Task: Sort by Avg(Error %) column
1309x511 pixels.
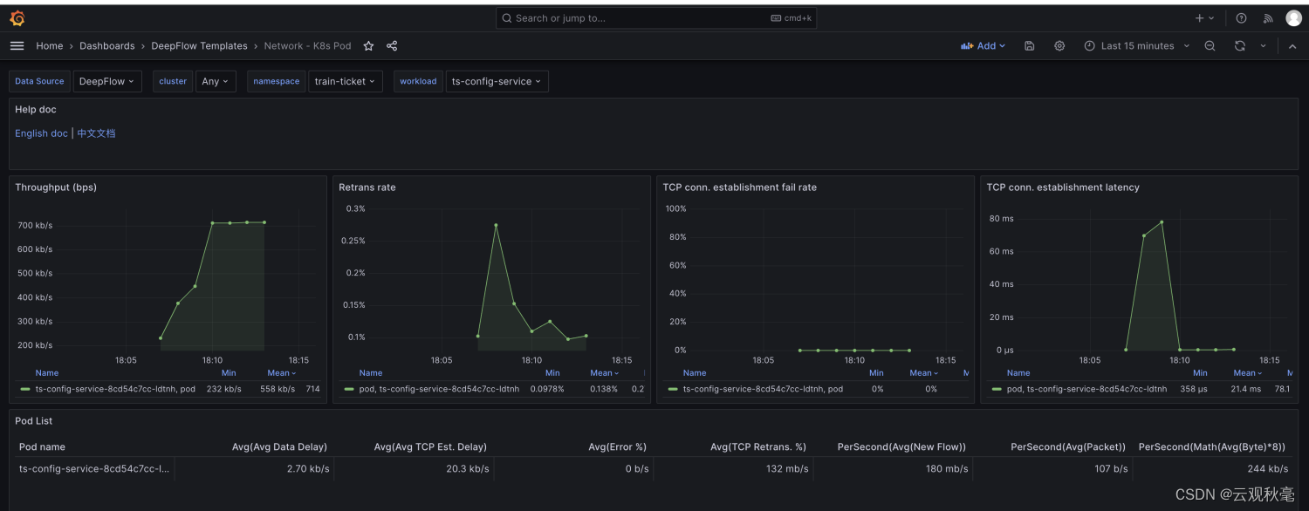Action: (617, 446)
